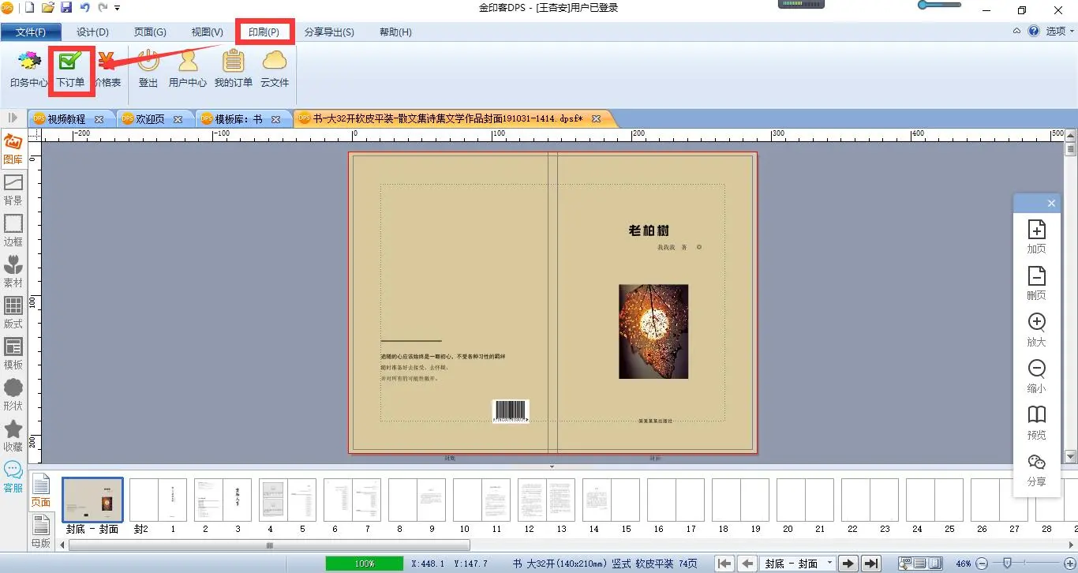Decrease zoom with status bar minus button

click(981, 564)
